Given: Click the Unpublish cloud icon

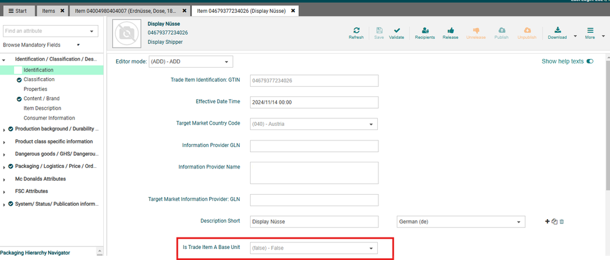Looking at the screenshot, I should [x=527, y=31].
